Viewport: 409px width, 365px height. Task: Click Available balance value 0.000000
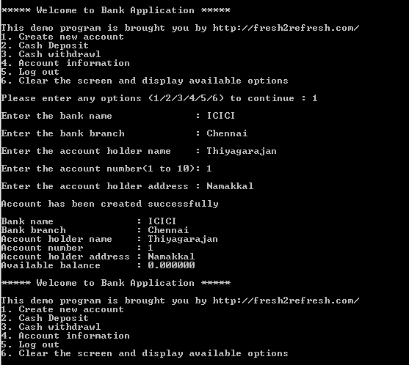pyautogui.click(x=171, y=265)
